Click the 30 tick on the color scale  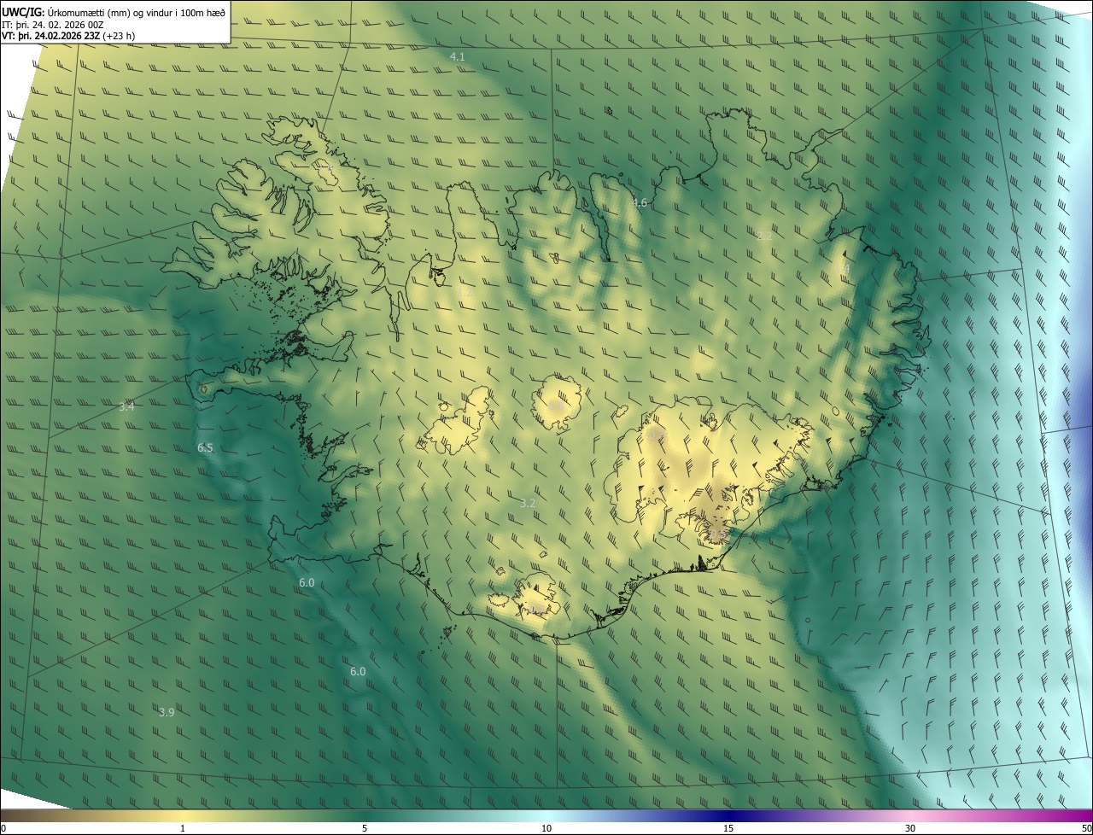(910, 828)
